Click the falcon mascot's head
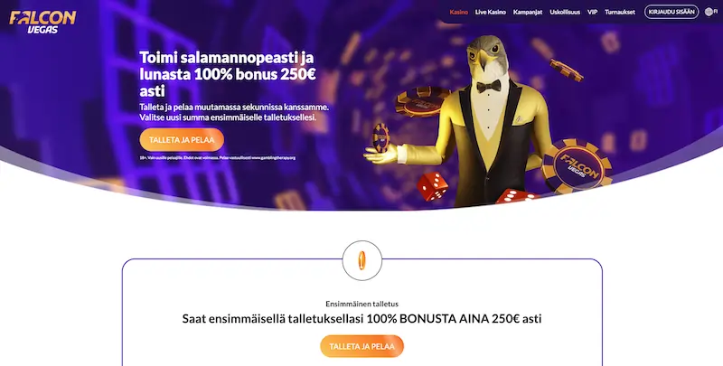 [x=488, y=53]
